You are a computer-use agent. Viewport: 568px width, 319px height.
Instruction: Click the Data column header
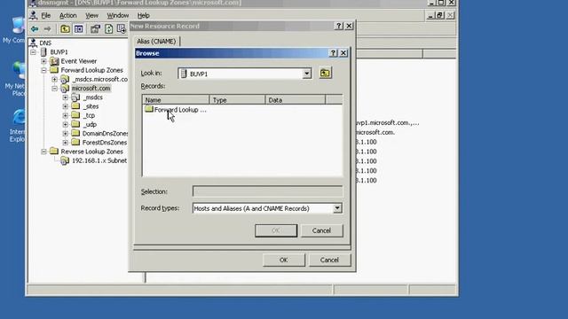click(x=296, y=100)
